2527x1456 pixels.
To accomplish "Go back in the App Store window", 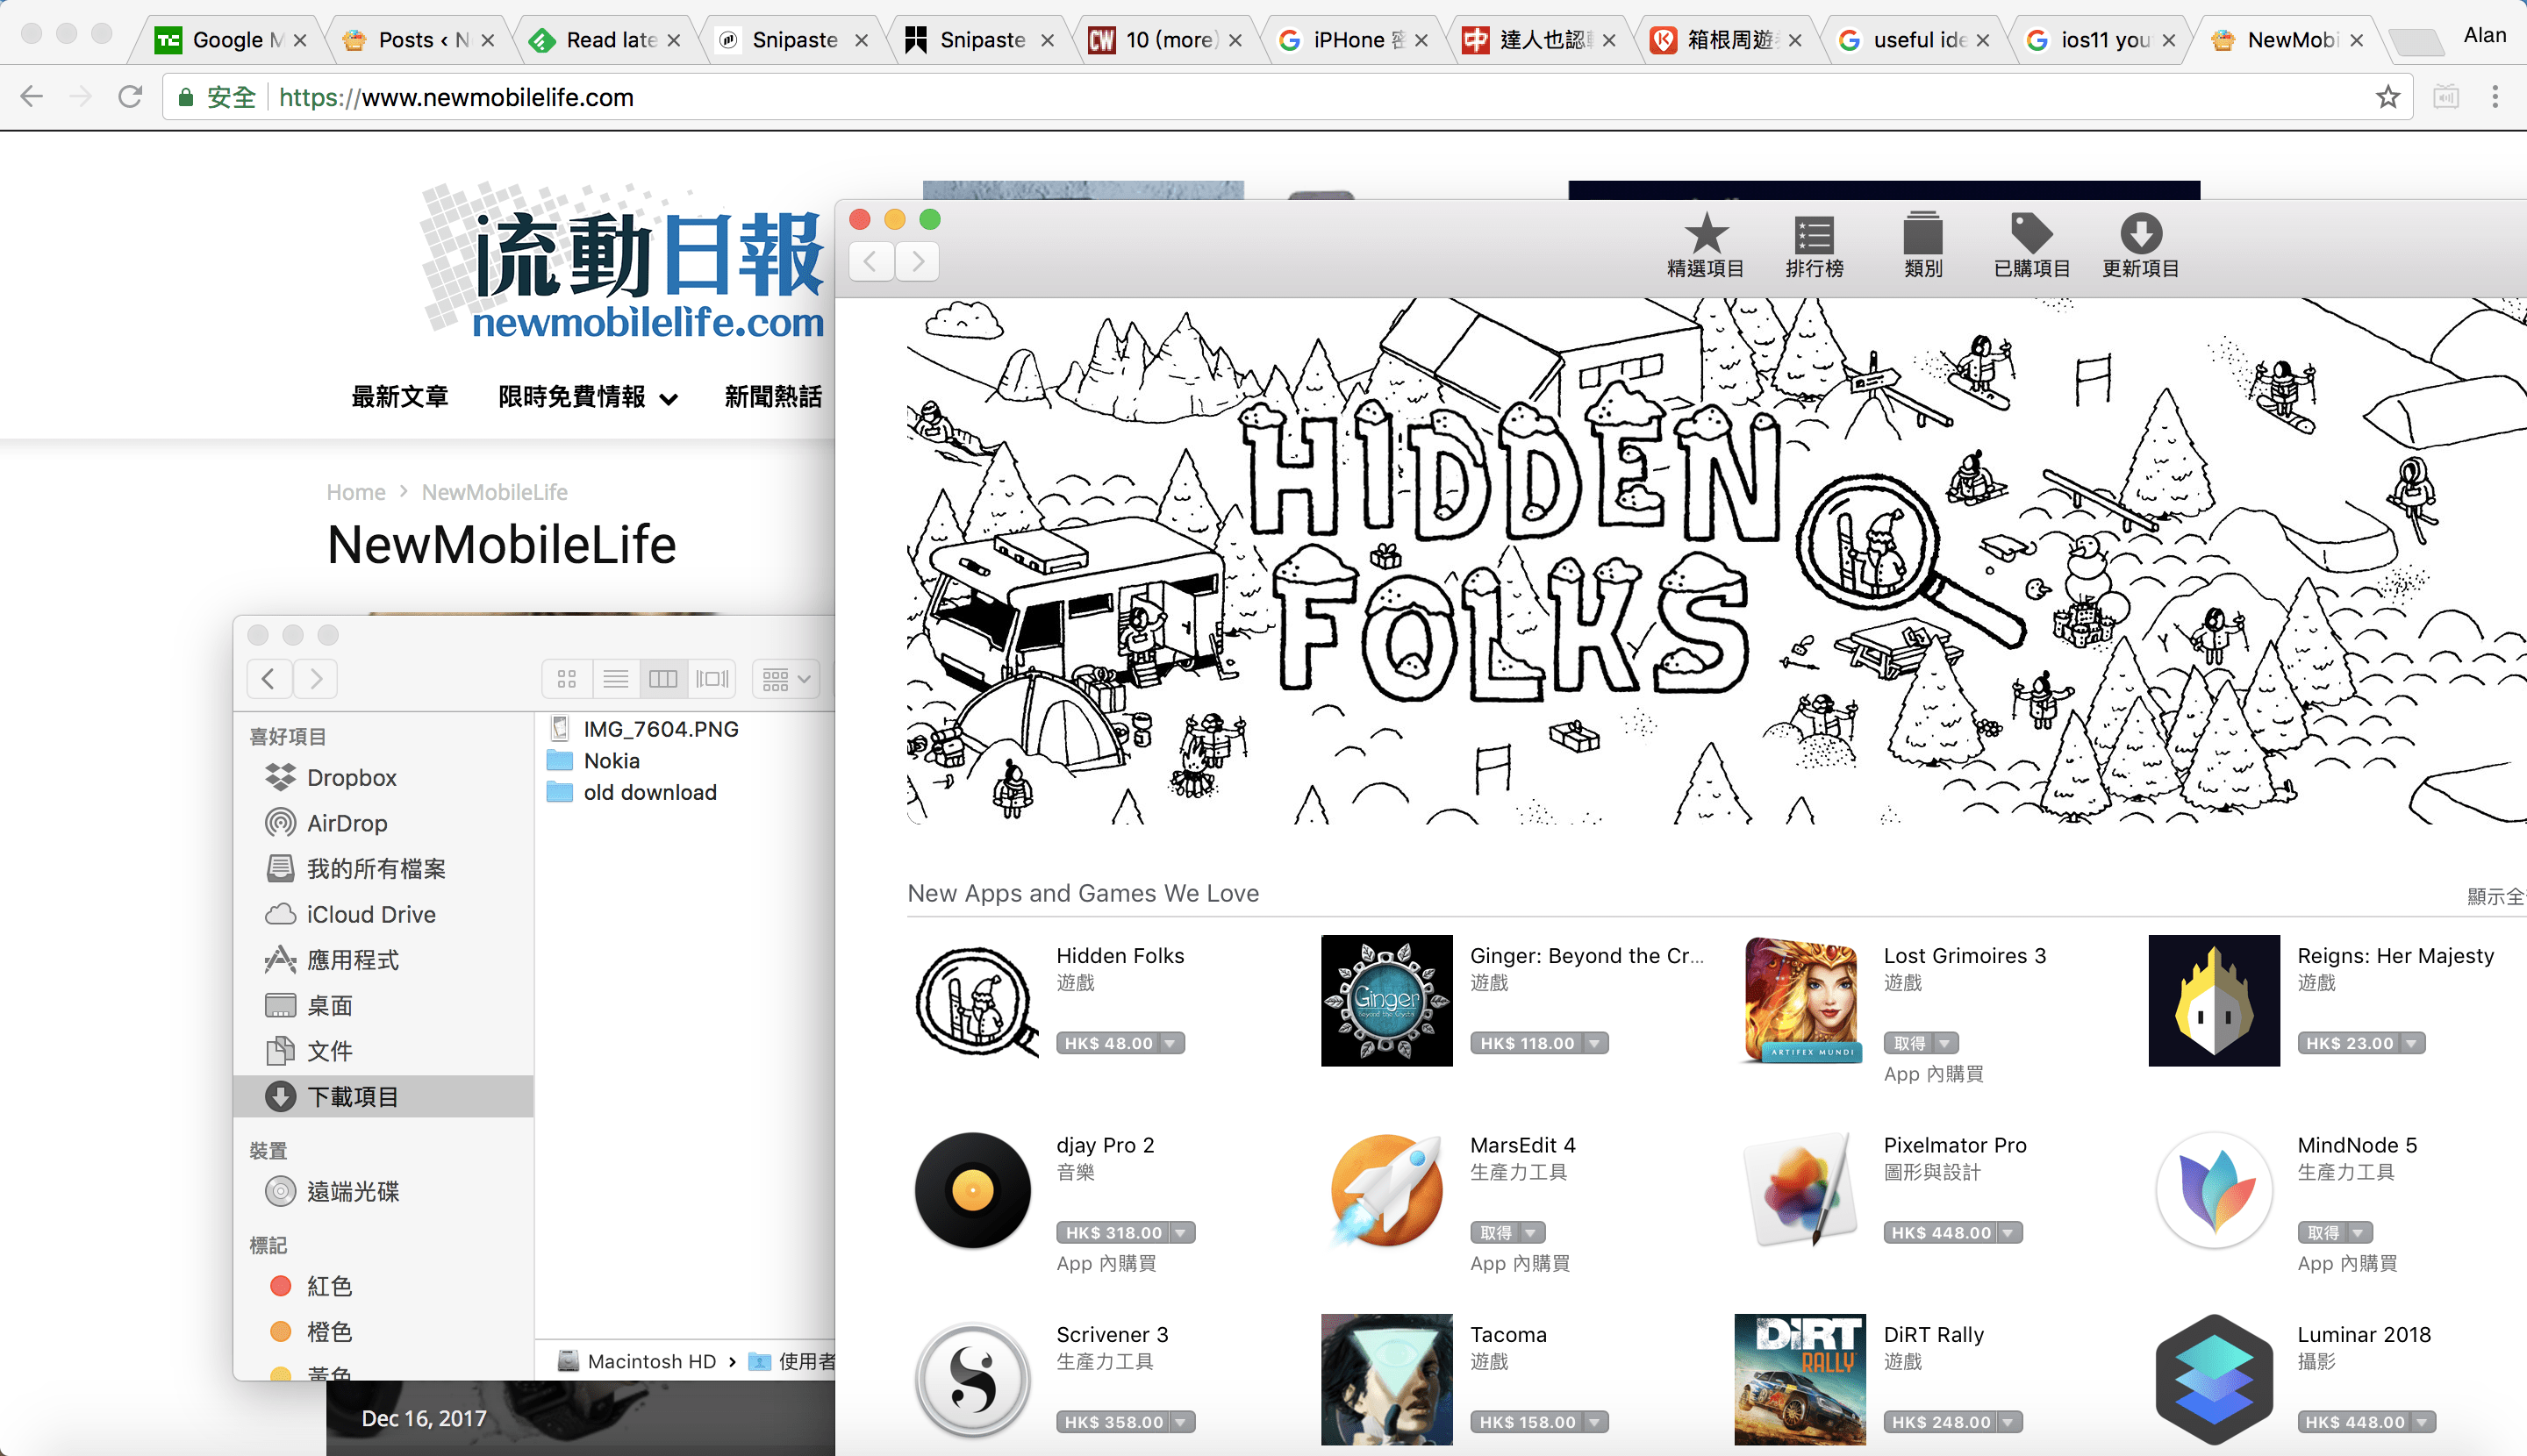I will coord(871,262).
